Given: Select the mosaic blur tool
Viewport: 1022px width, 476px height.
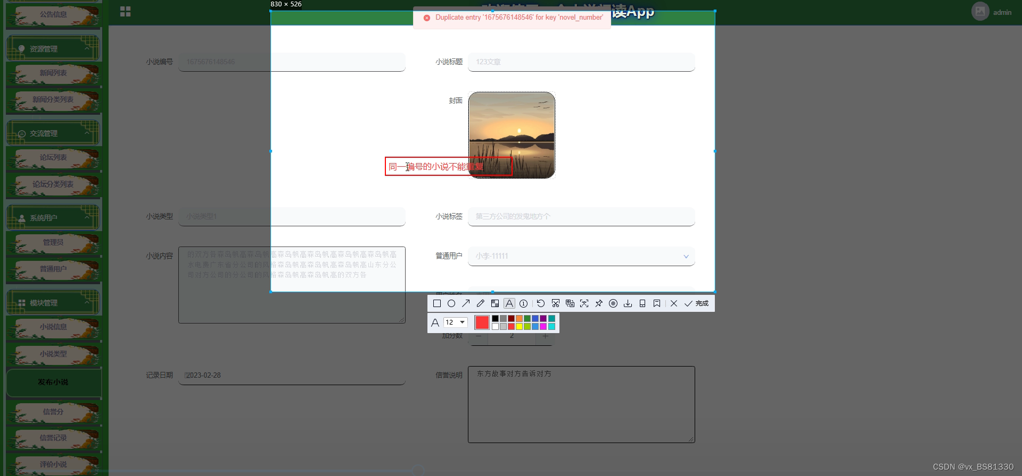Looking at the screenshot, I should coord(495,303).
